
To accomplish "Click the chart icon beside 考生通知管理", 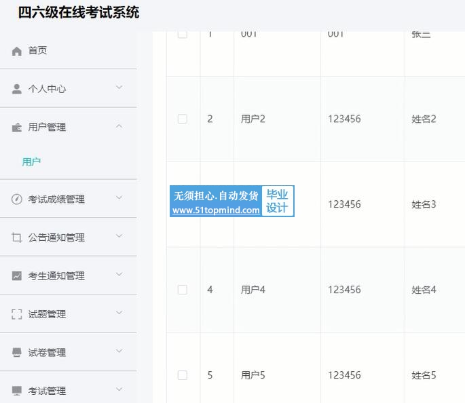I will [16, 275].
